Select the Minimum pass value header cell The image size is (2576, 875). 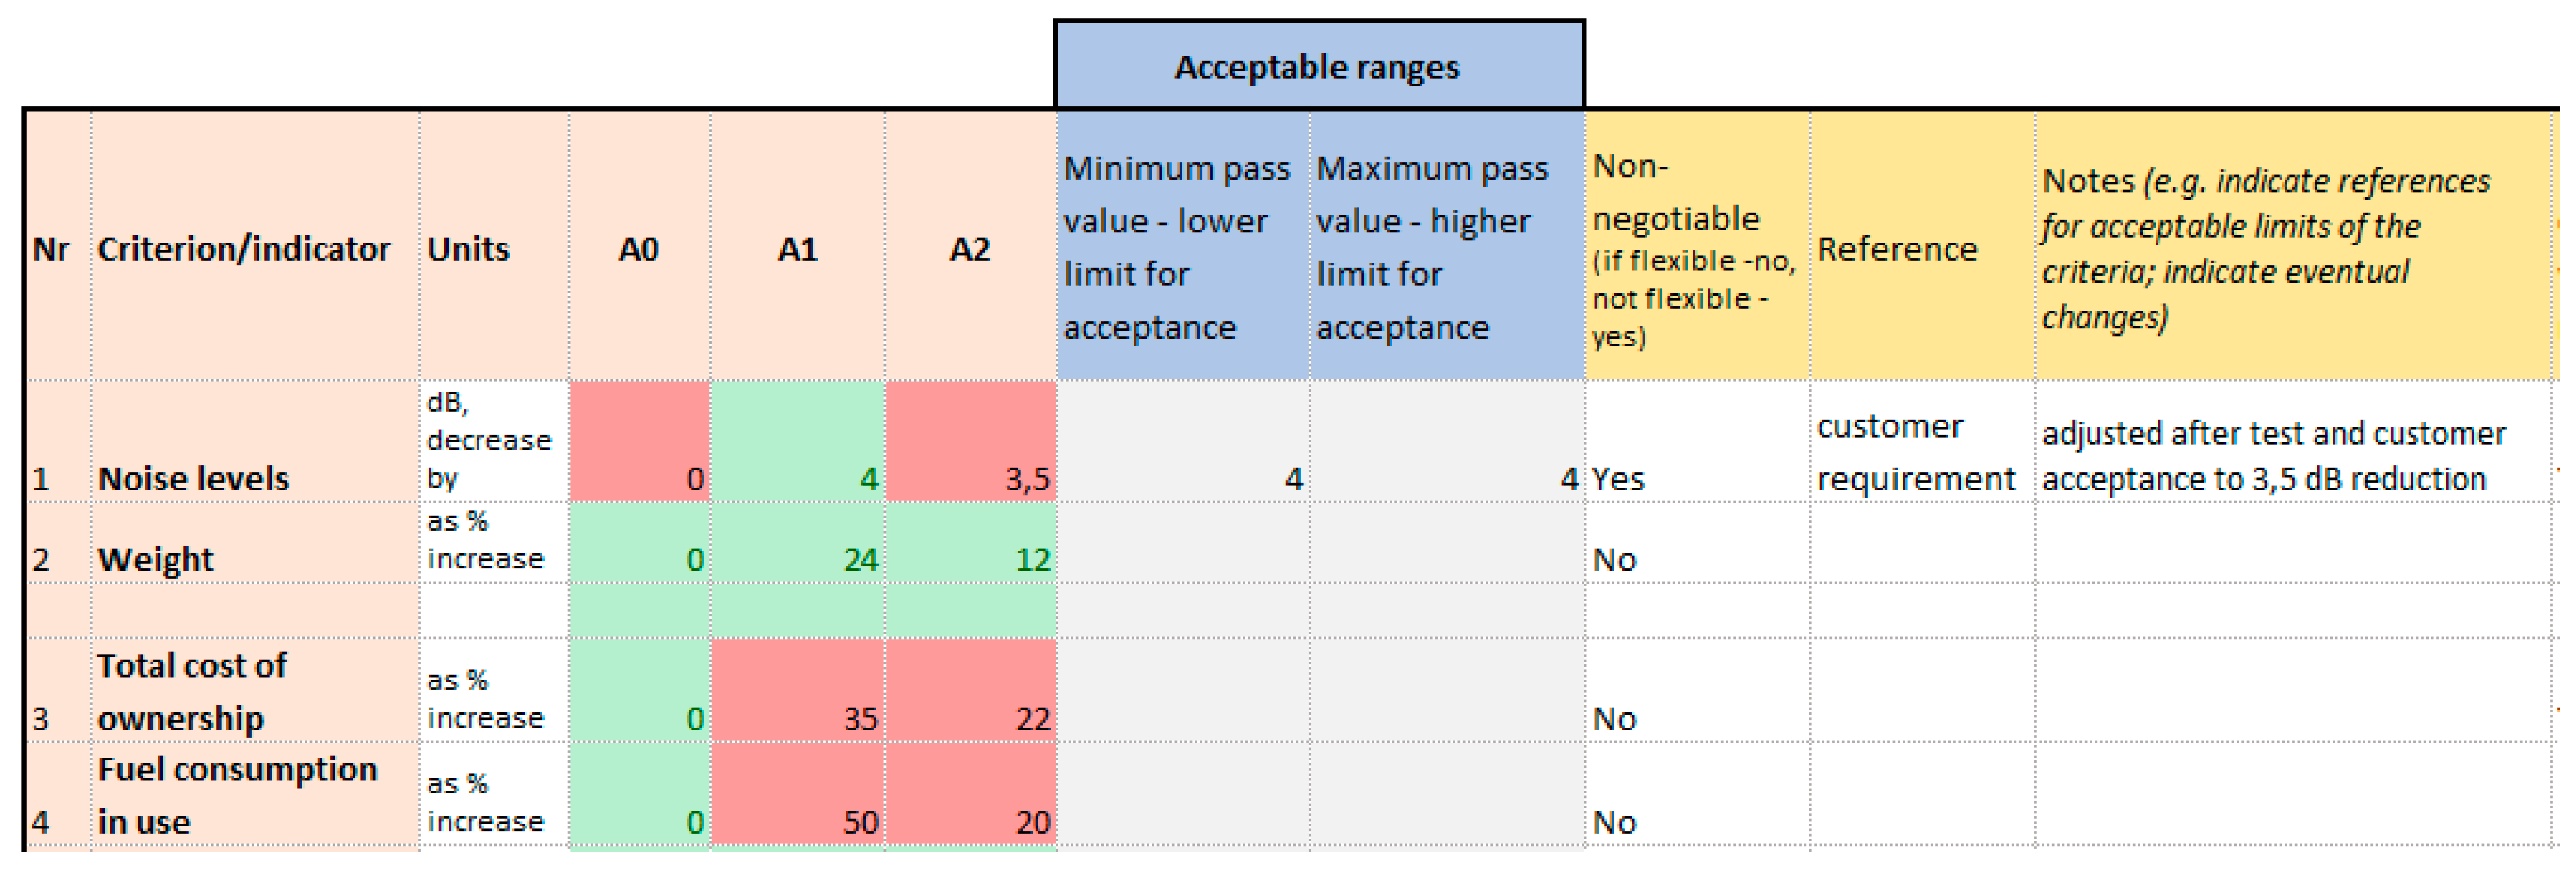(1182, 247)
